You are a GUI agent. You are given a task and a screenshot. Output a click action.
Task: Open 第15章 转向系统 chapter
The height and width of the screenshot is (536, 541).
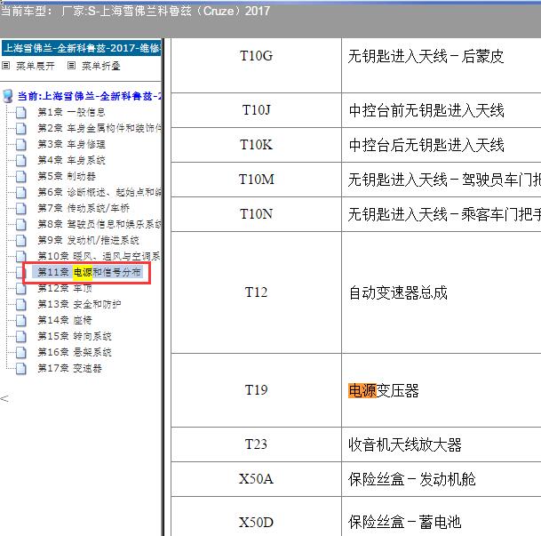[x=75, y=336]
